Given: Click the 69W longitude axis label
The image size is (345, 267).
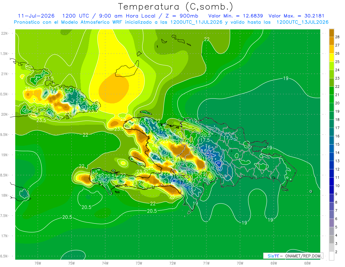Looking at the screenshot, I should tap(273, 263).
